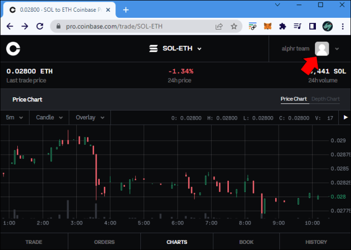
Task: Click the 10:00 time axis label
Action: pyautogui.click(x=312, y=223)
